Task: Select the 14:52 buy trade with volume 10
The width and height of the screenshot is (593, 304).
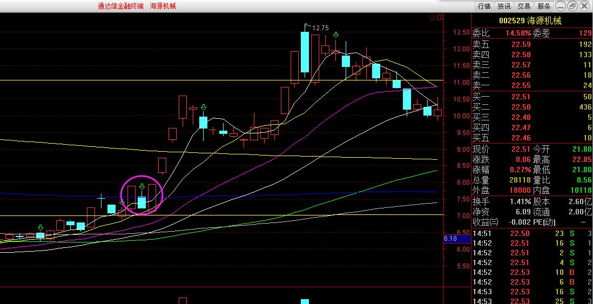Action: [532, 272]
